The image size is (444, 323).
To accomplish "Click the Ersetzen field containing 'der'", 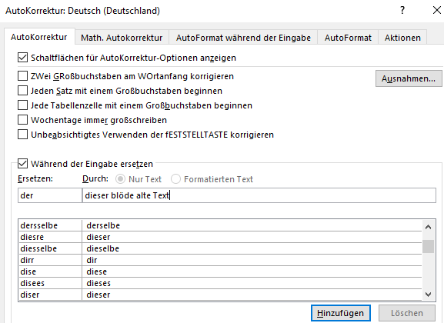I will click(x=50, y=195).
